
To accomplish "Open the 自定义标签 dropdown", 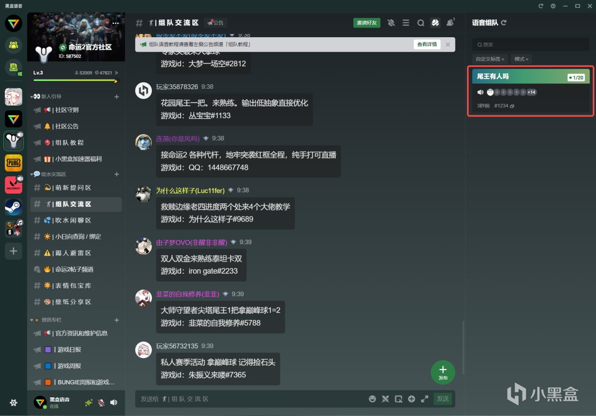I will (x=490, y=59).
